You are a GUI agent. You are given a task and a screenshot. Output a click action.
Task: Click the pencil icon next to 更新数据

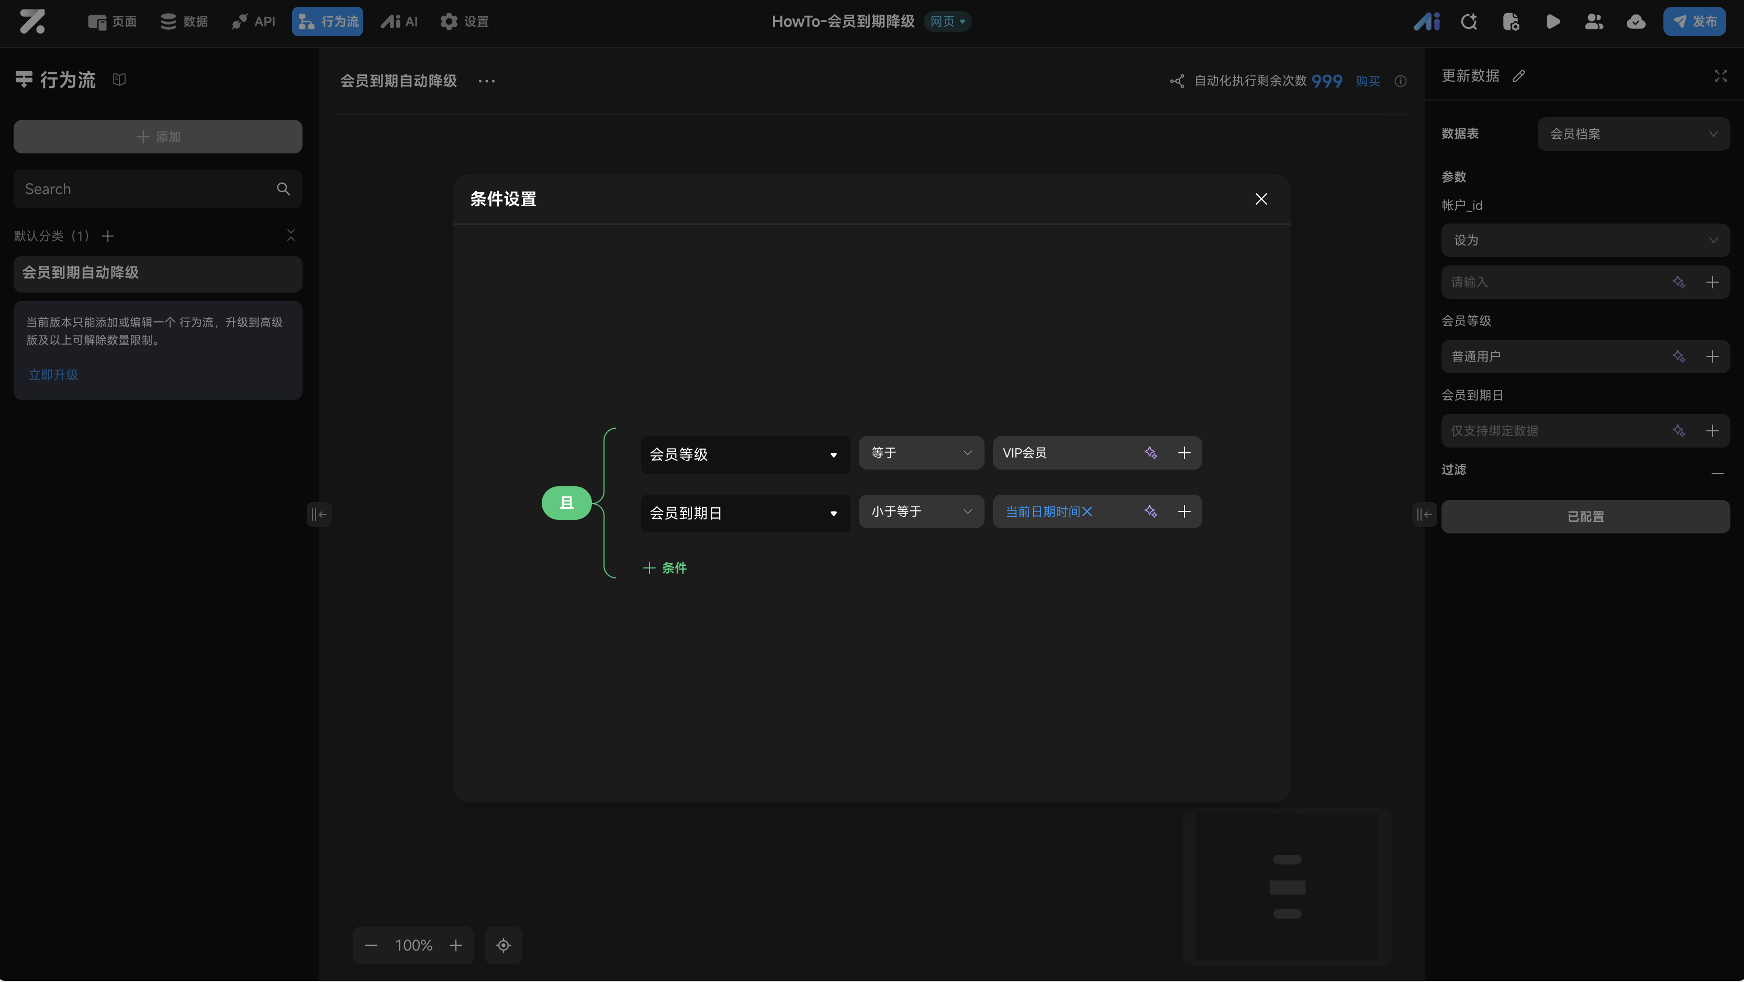click(x=1518, y=76)
